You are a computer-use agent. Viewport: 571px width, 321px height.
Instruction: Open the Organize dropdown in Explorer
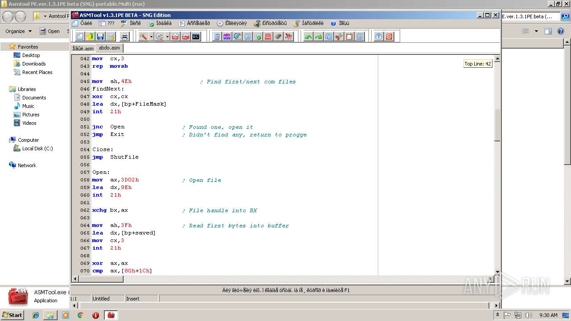[x=18, y=31]
